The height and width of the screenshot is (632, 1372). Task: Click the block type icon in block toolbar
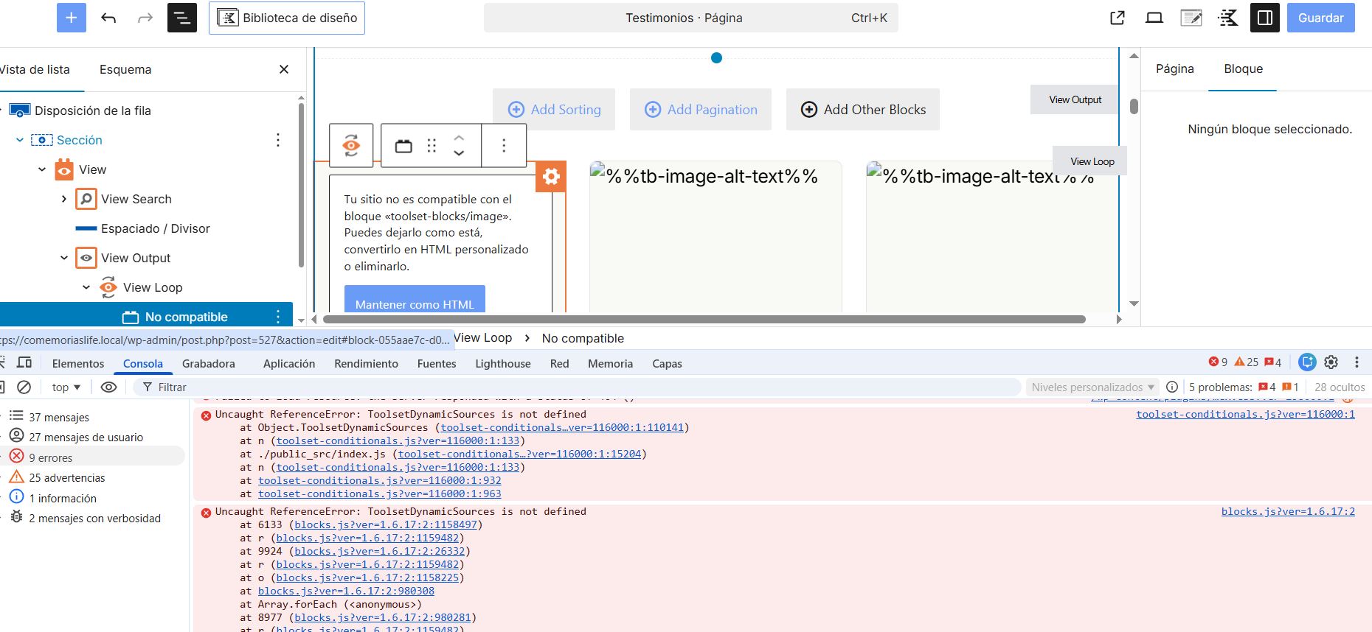coord(403,146)
